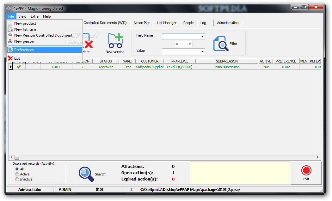
Task: Open the File menu
Action: click(11, 16)
